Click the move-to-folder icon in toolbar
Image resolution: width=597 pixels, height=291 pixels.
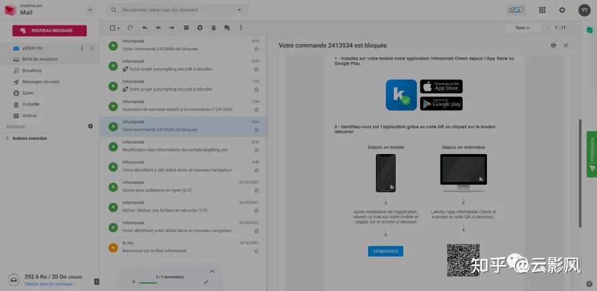tap(227, 28)
